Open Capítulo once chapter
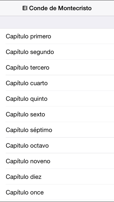The width and height of the screenshot is (114, 202). coord(57,192)
